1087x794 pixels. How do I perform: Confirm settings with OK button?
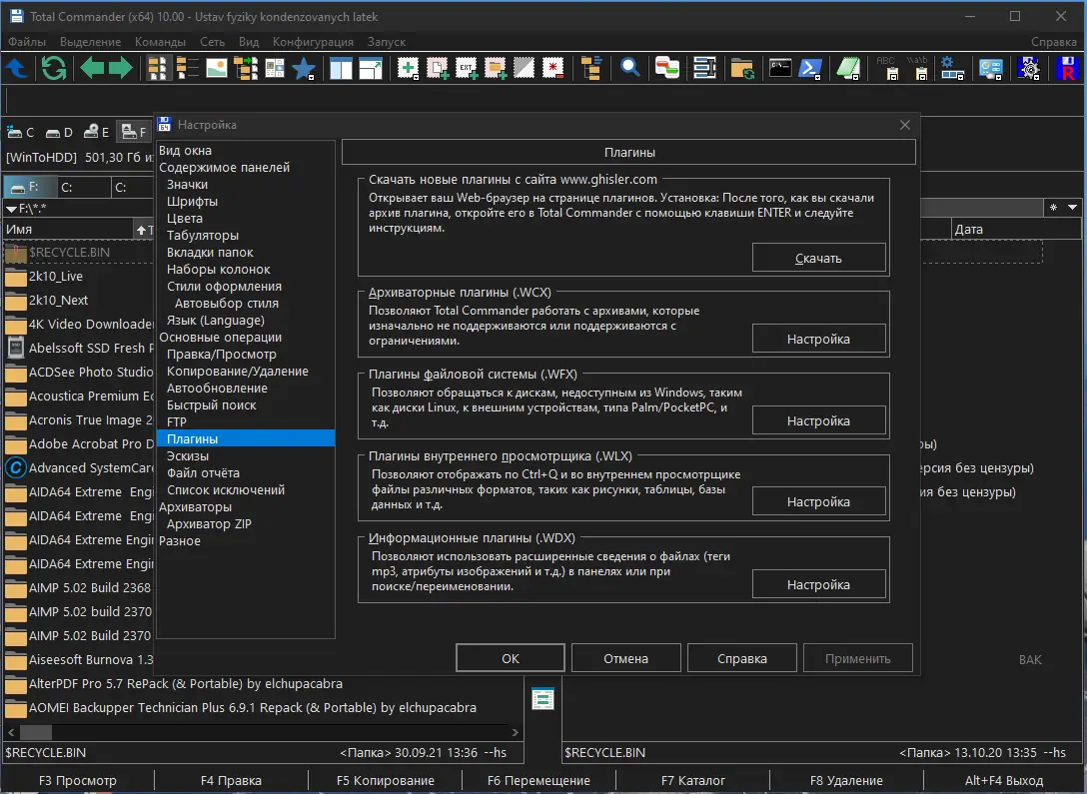511,658
